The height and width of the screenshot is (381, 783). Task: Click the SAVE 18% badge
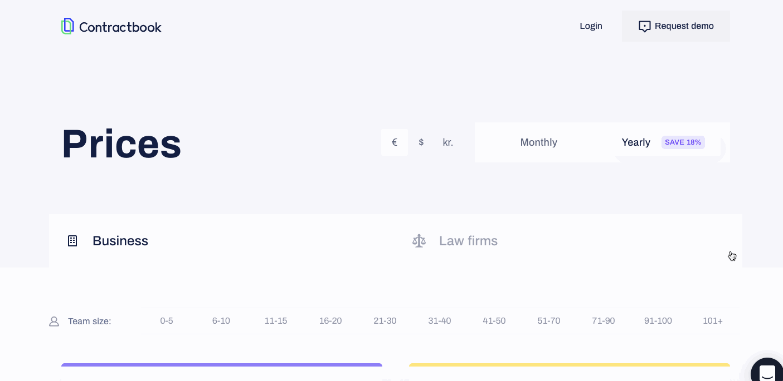tap(683, 142)
